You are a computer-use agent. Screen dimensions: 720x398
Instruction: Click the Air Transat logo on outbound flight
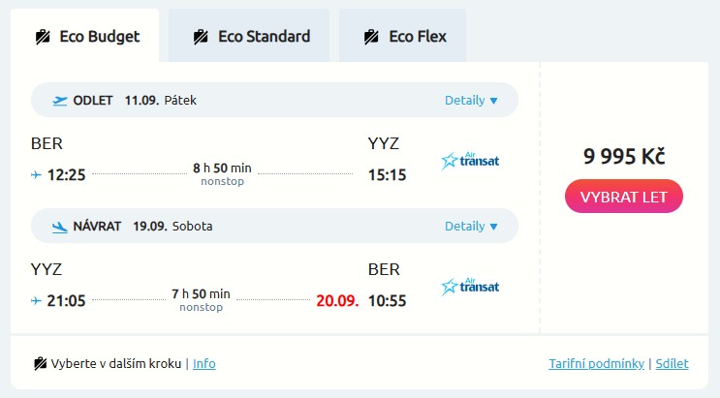coord(470,161)
